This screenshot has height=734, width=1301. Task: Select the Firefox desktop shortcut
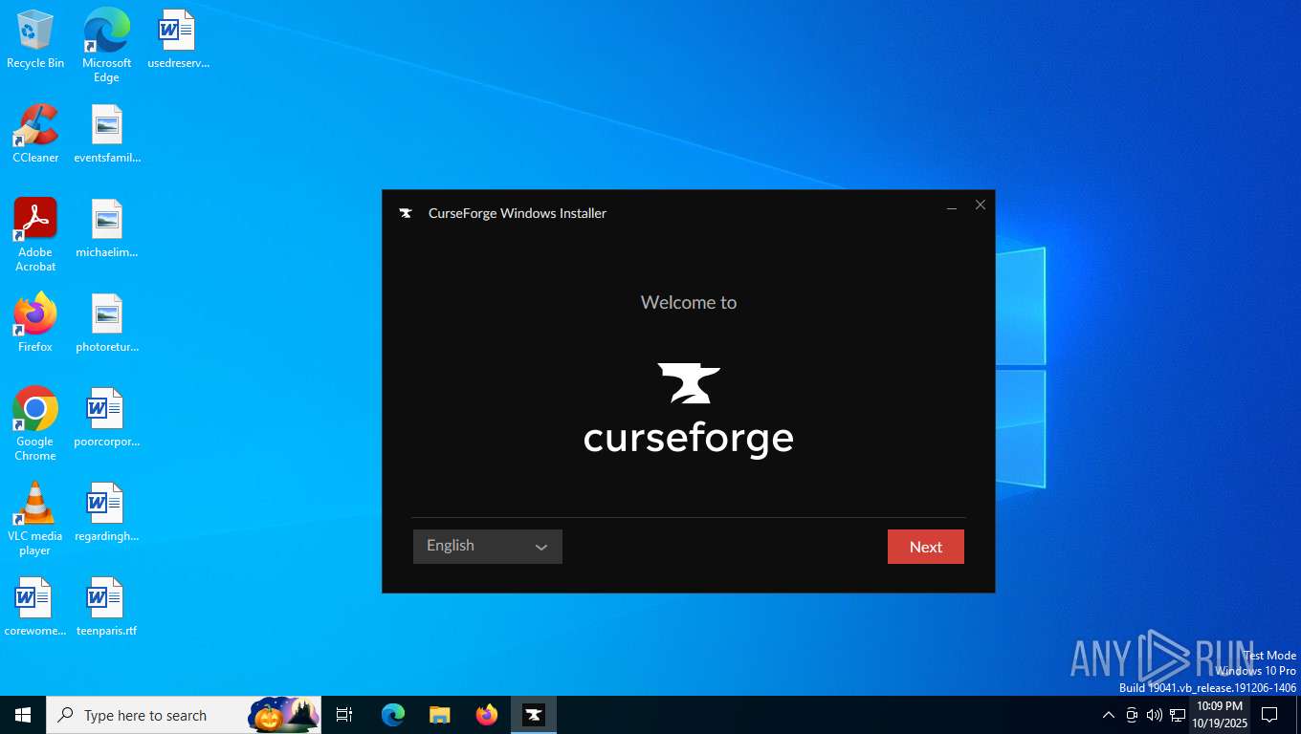pyautogui.click(x=35, y=323)
